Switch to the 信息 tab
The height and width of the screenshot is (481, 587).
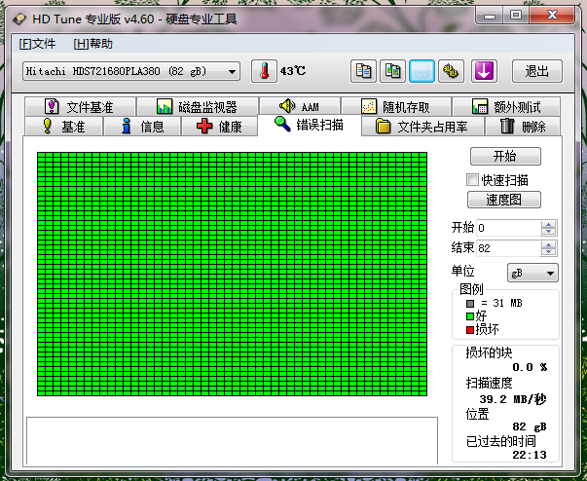pyautogui.click(x=142, y=127)
